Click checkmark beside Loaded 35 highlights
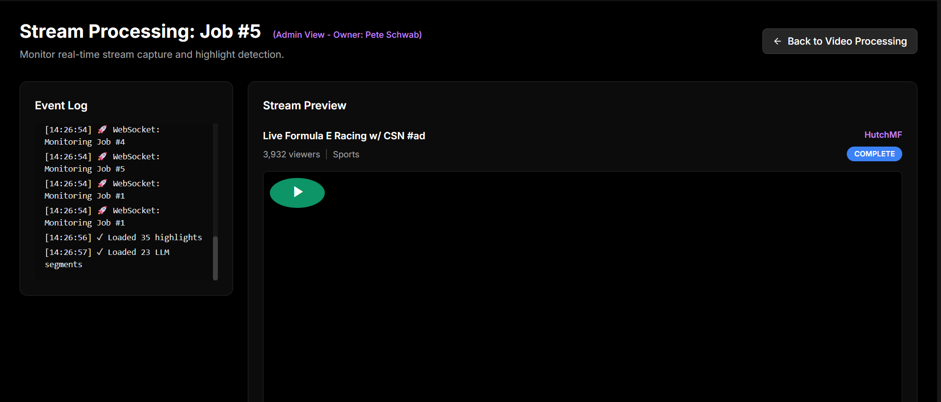This screenshot has width=941, height=402. point(100,237)
